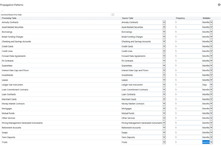Open Multiplier dropdown for Leases

[211, 80]
